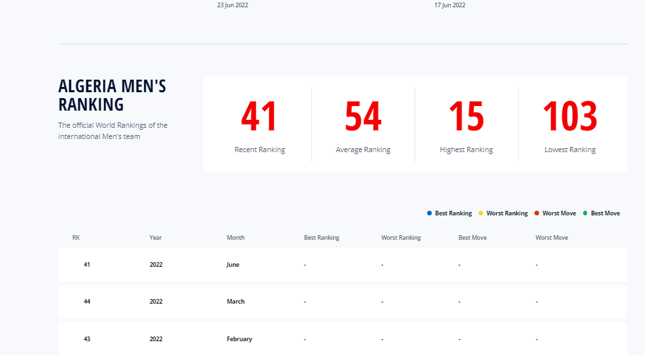Image resolution: width=645 pixels, height=355 pixels.
Task: Click the blue Best Ranking legend dot
Action: tap(430, 213)
